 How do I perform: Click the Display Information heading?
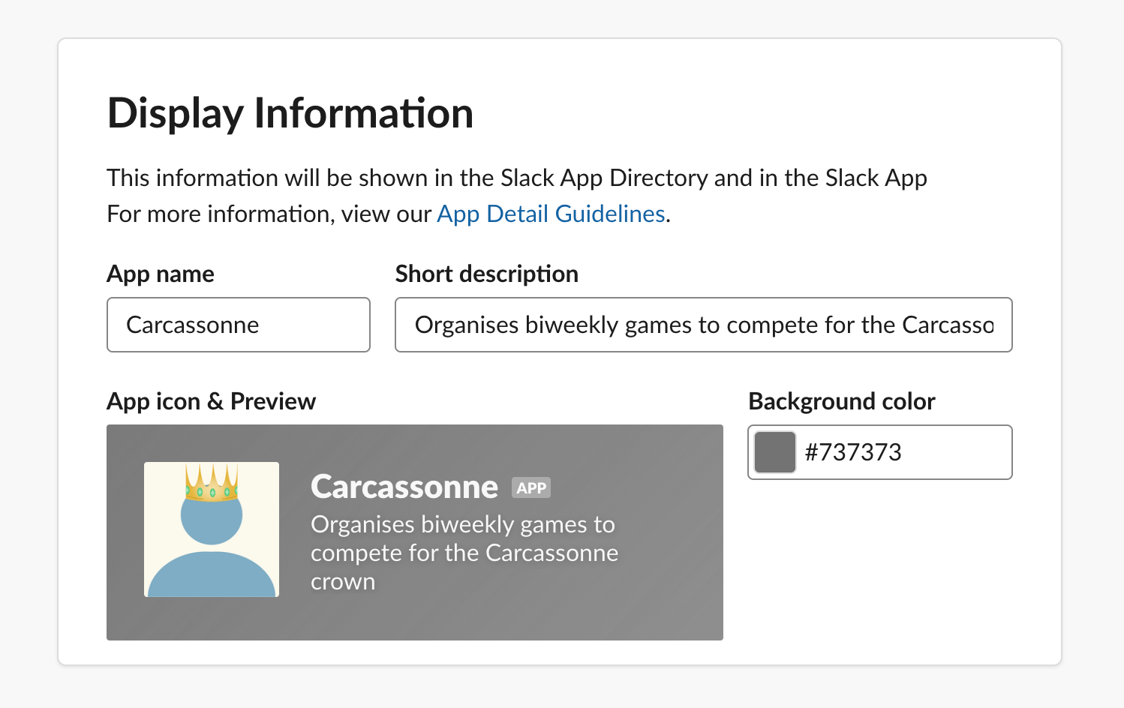pos(290,114)
